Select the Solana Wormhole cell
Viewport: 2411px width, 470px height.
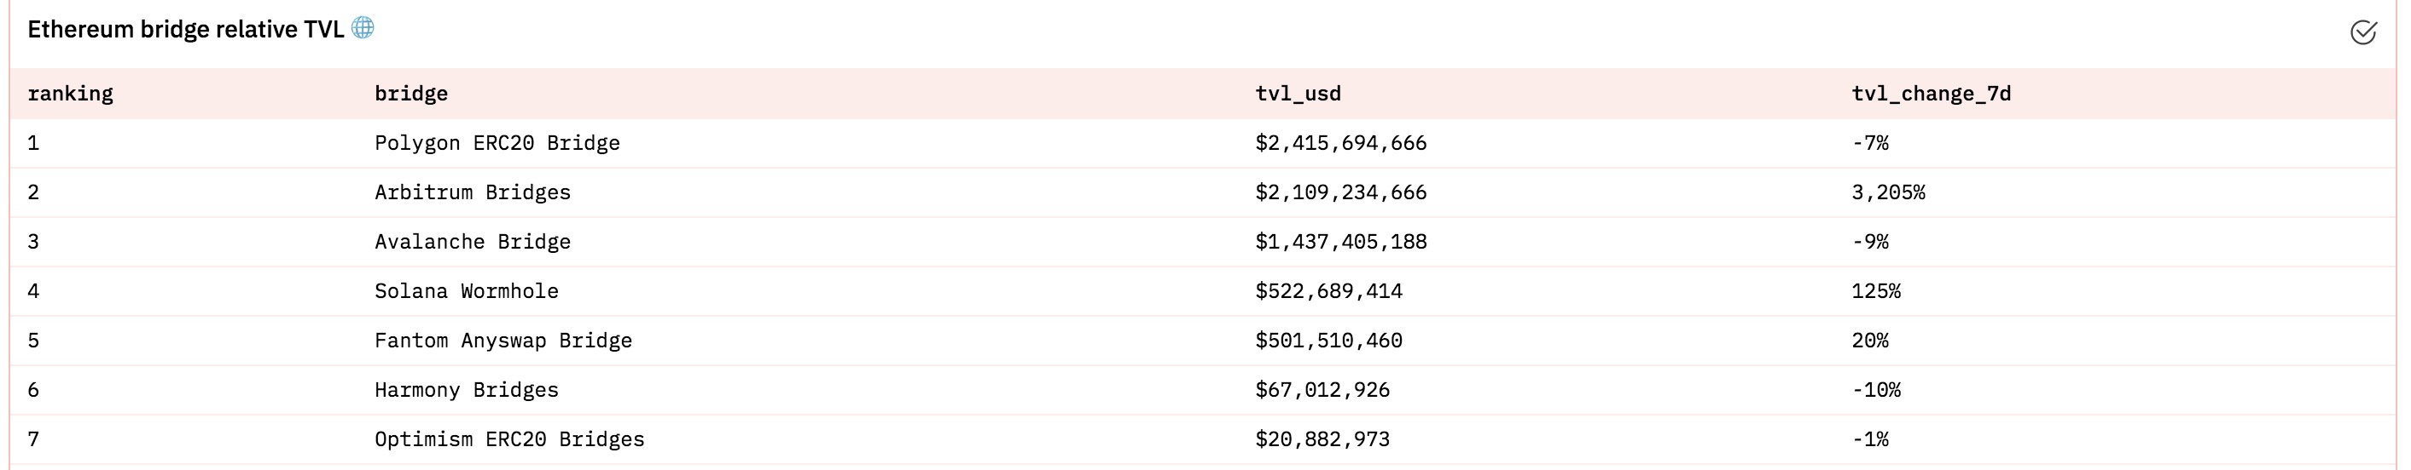pyautogui.click(x=466, y=291)
